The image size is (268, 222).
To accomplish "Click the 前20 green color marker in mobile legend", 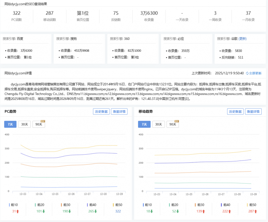I will point(169,205).
